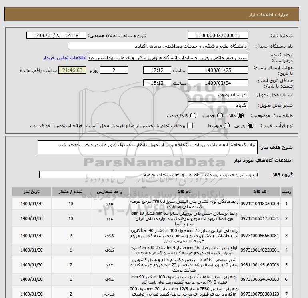Image resolution: width=308 pixels, height=298 pixels.
Task: Click the need number field 1100060037000011
Action: point(218,35)
